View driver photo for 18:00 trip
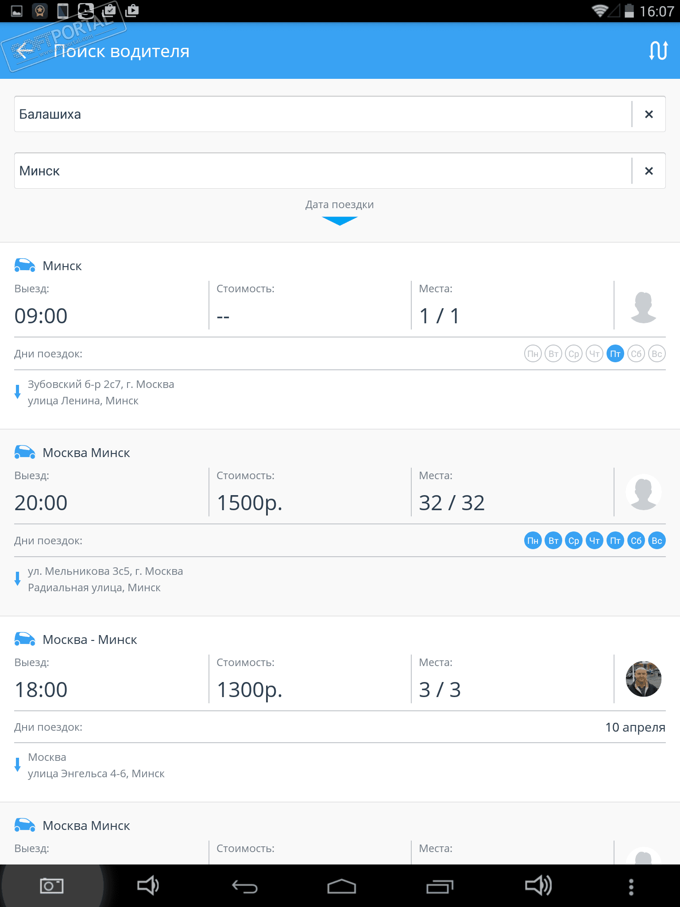Image resolution: width=680 pixels, height=907 pixels. point(643,679)
